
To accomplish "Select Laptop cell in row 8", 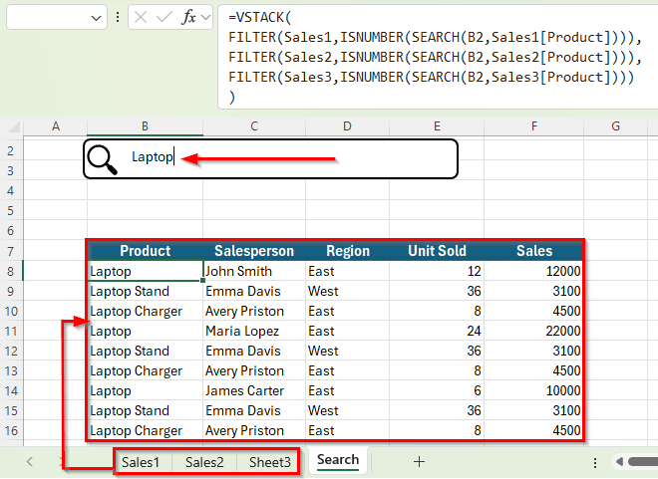I will pos(146,271).
